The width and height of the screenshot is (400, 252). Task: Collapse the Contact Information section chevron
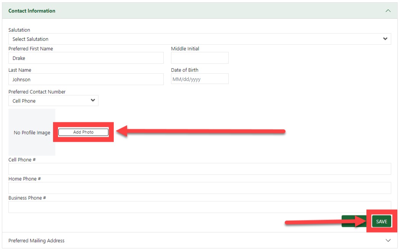(388, 11)
